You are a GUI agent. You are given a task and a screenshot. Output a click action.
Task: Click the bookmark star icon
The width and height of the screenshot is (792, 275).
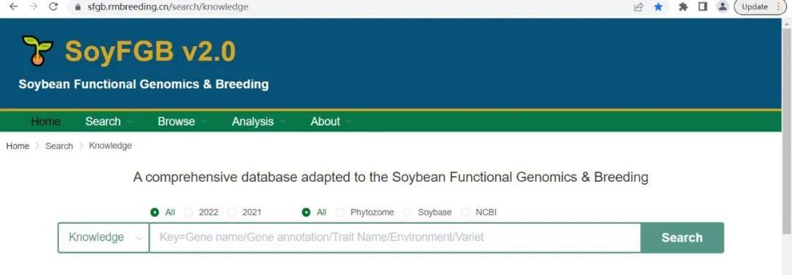coord(659,7)
